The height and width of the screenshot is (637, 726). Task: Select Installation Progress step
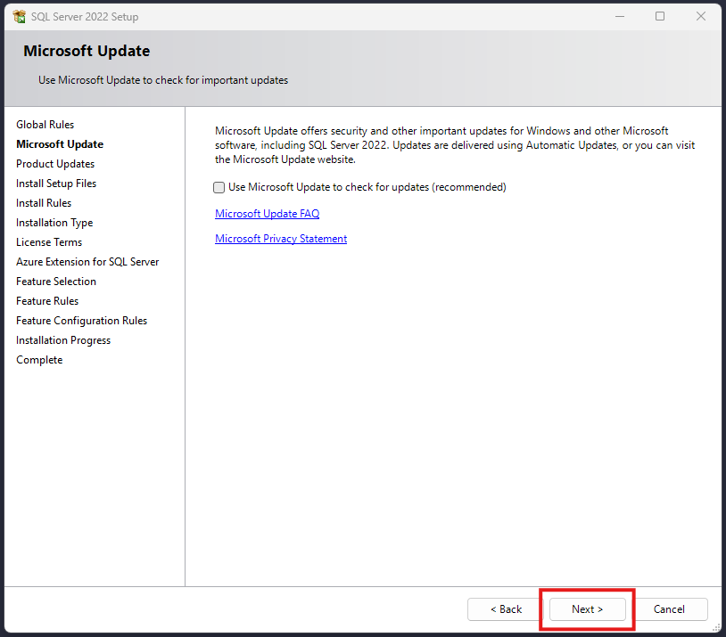(63, 340)
